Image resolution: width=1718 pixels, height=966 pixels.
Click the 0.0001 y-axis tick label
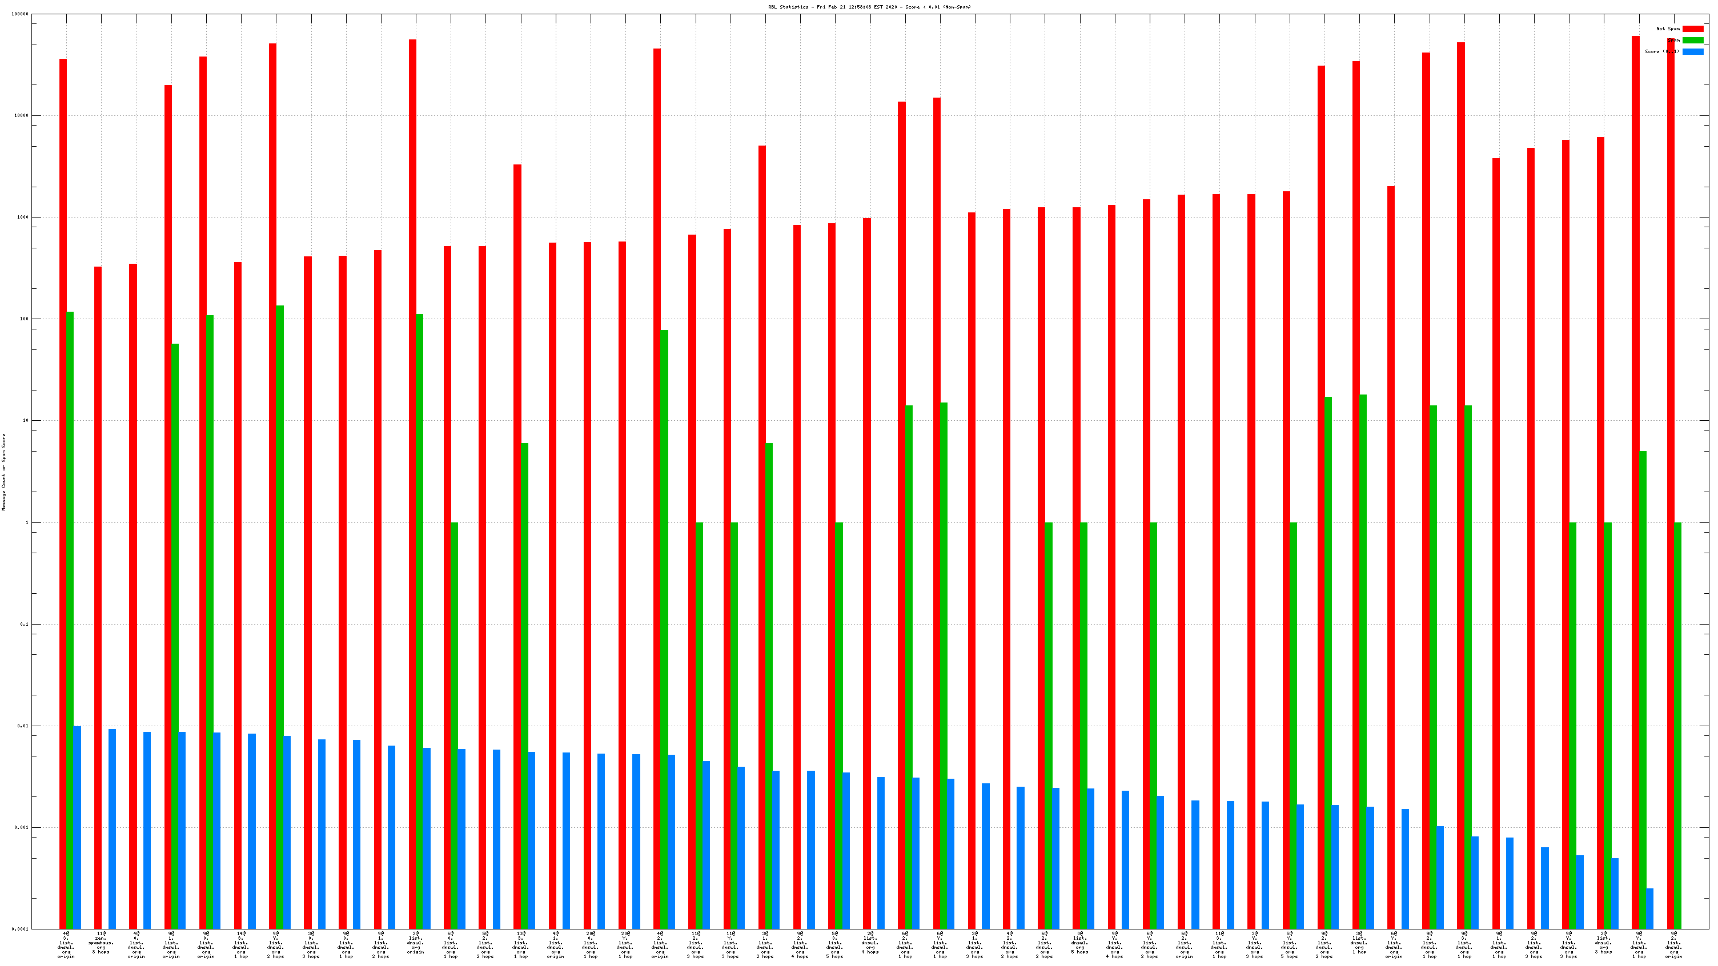click(x=21, y=929)
